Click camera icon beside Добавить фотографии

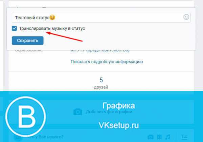tap(78, 112)
